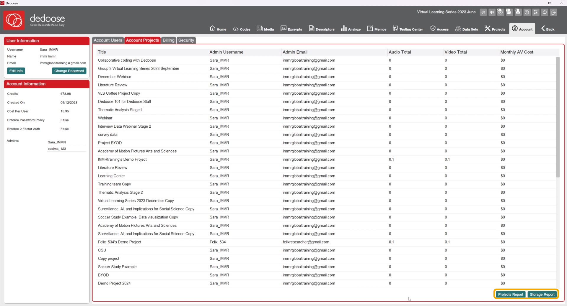The height and width of the screenshot is (306, 567).
Task: Click the Change Password button
Action: click(69, 71)
